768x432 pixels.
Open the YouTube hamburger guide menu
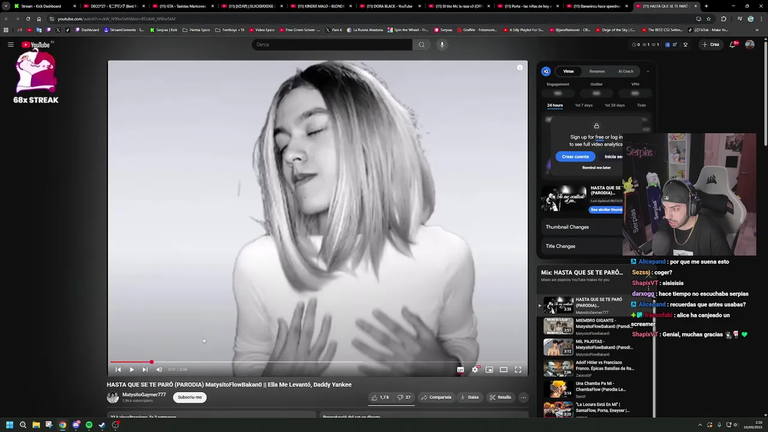tap(10, 44)
